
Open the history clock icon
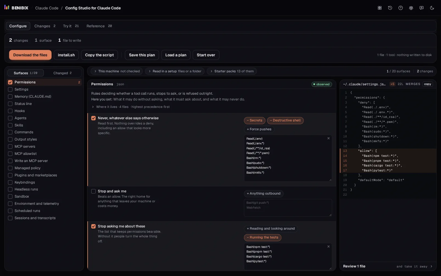click(x=390, y=8)
